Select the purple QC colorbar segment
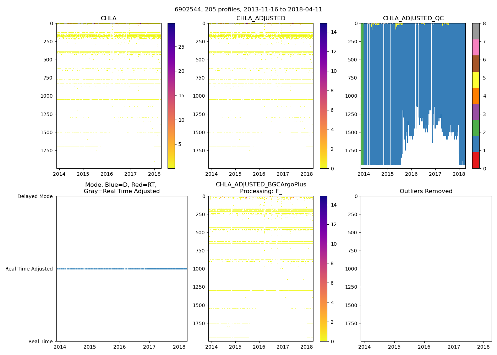The height and width of the screenshot is (355, 497). 476,112
